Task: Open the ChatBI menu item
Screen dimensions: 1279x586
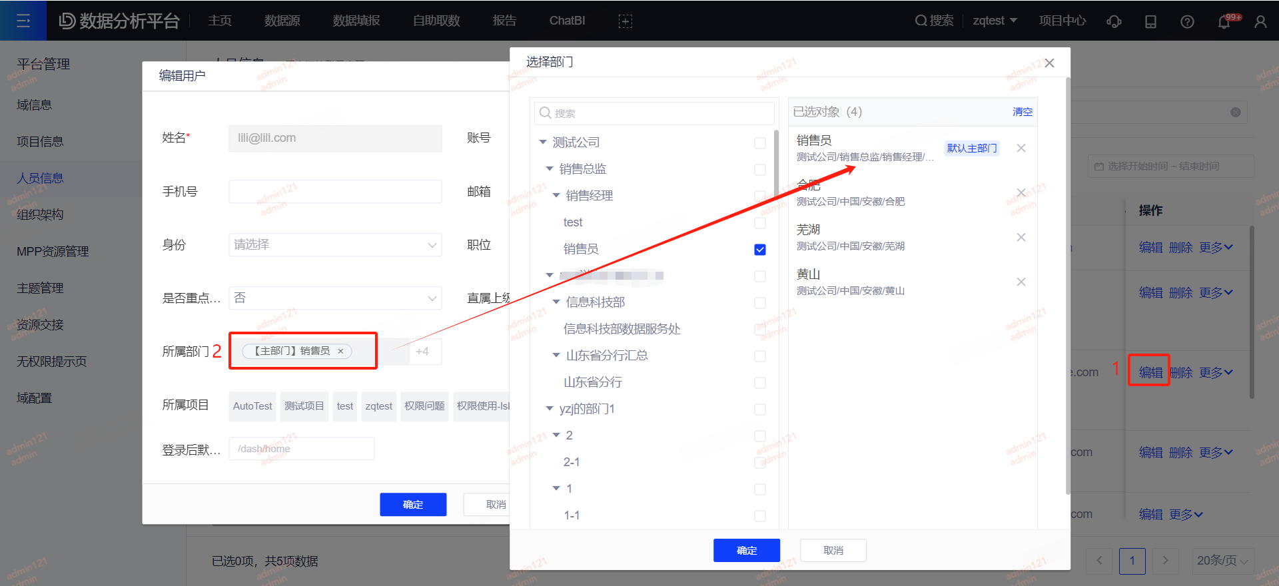Action: coord(567,21)
